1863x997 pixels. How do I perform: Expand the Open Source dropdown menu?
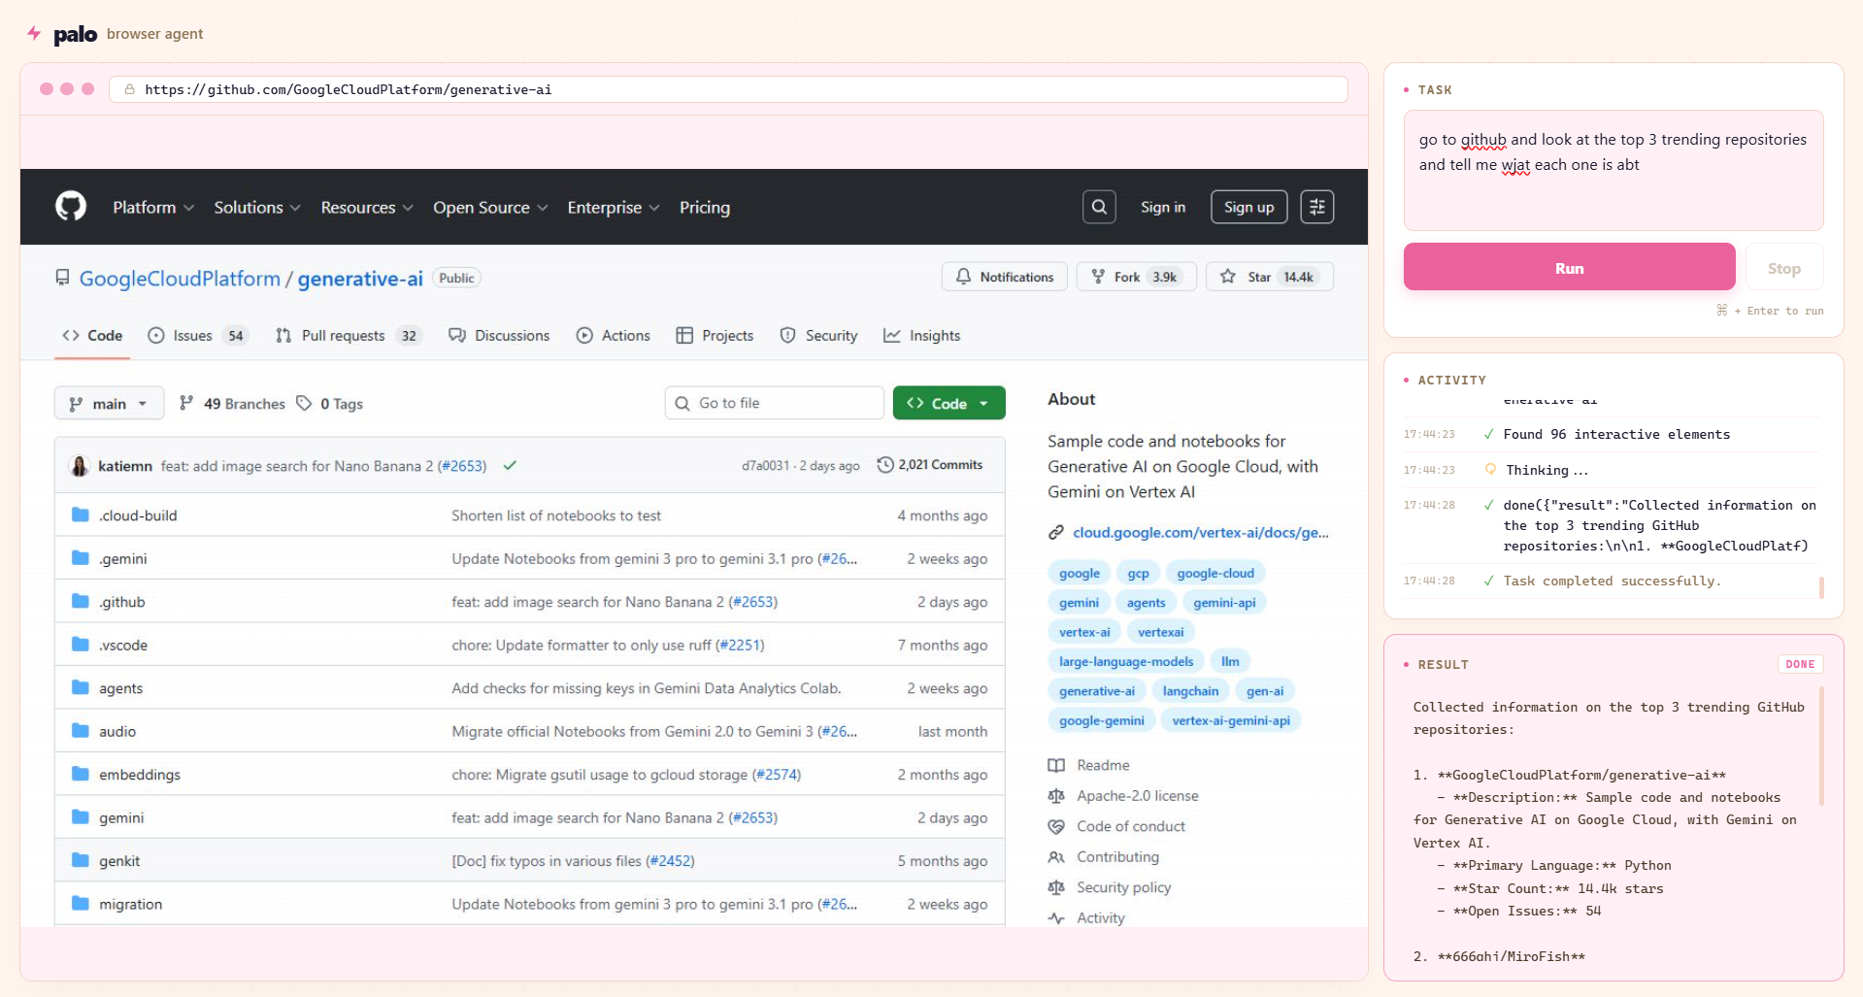coord(490,208)
